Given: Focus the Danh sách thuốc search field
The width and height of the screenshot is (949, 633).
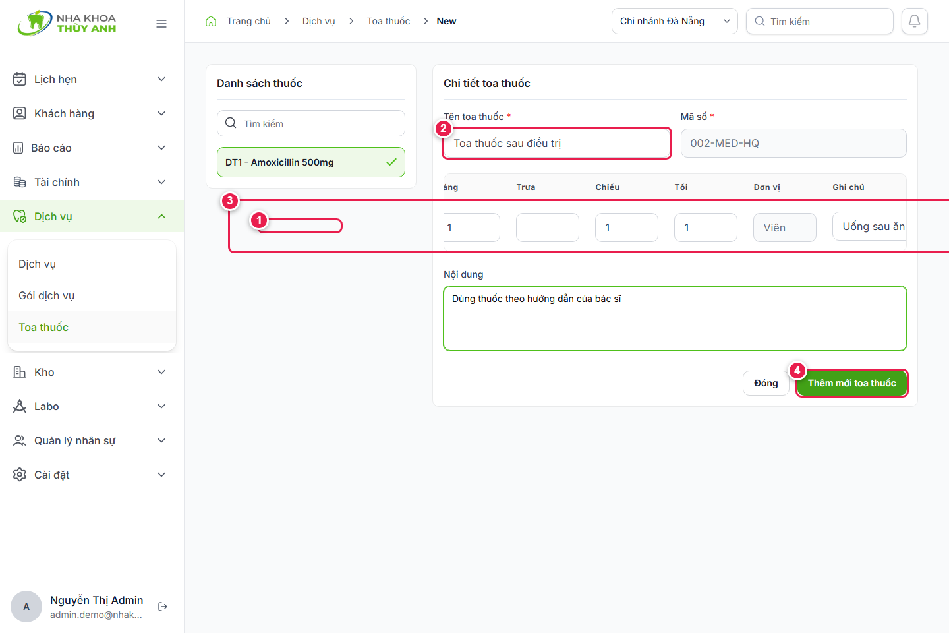Looking at the screenshot, I should (x=311, y=123).
